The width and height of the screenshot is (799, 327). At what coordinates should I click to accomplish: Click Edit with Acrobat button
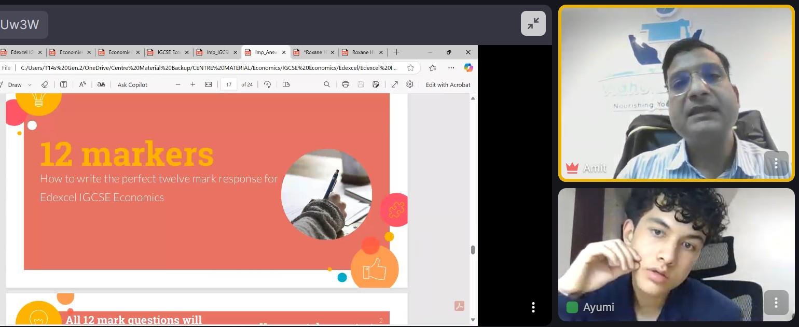pyautogui.click(x=448, y=84)
